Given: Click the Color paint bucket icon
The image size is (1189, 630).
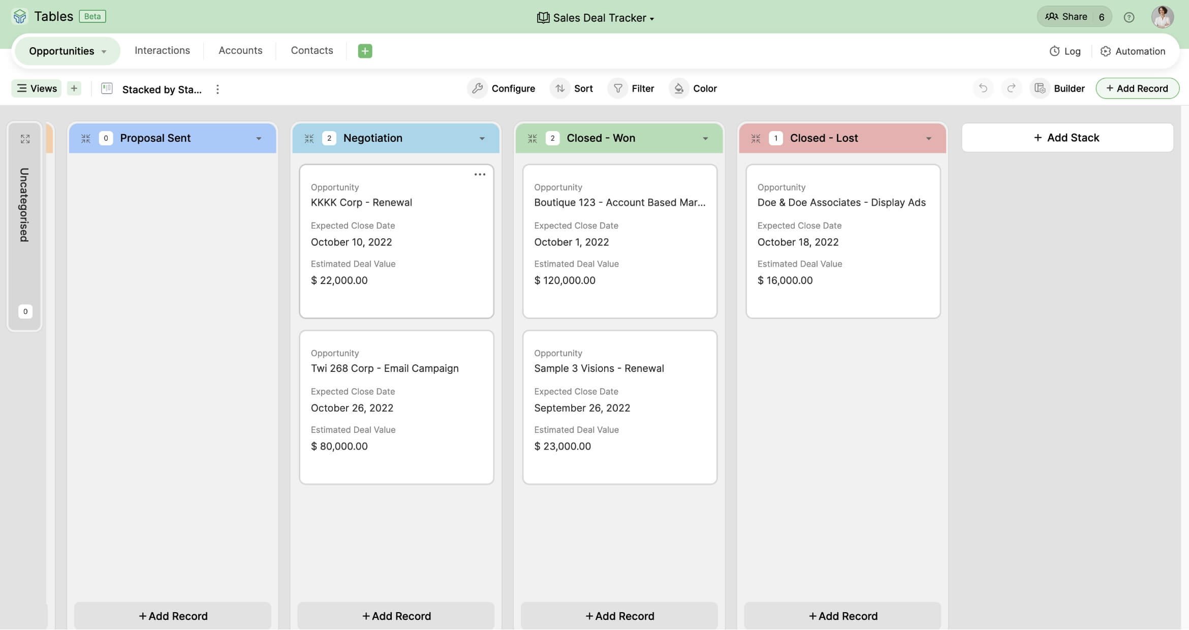Looking at the screenshot, I should (679, 88).
